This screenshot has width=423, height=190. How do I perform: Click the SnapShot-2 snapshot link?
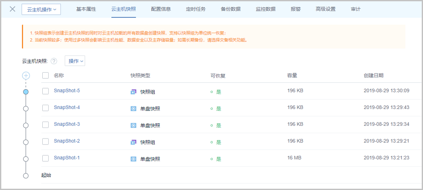[67, 141]
